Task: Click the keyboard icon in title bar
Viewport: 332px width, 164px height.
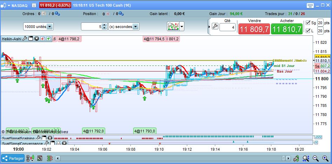Action: 310,6
